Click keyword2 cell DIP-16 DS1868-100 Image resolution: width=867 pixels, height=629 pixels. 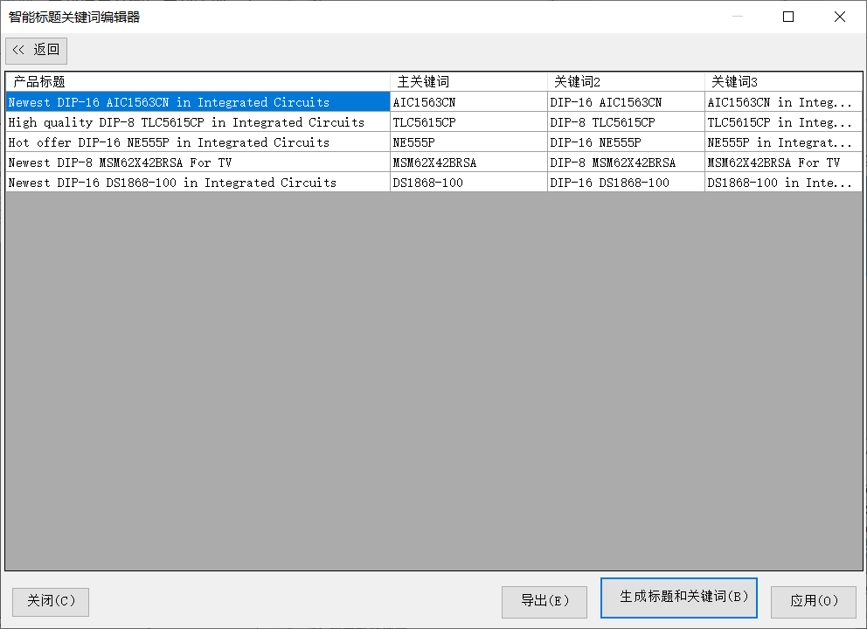coord(627,183)
